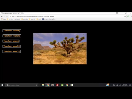This screenshot has width=132, height=99.
Task: Open the 'youtube' bookmark folder
Action: [24, 19]
